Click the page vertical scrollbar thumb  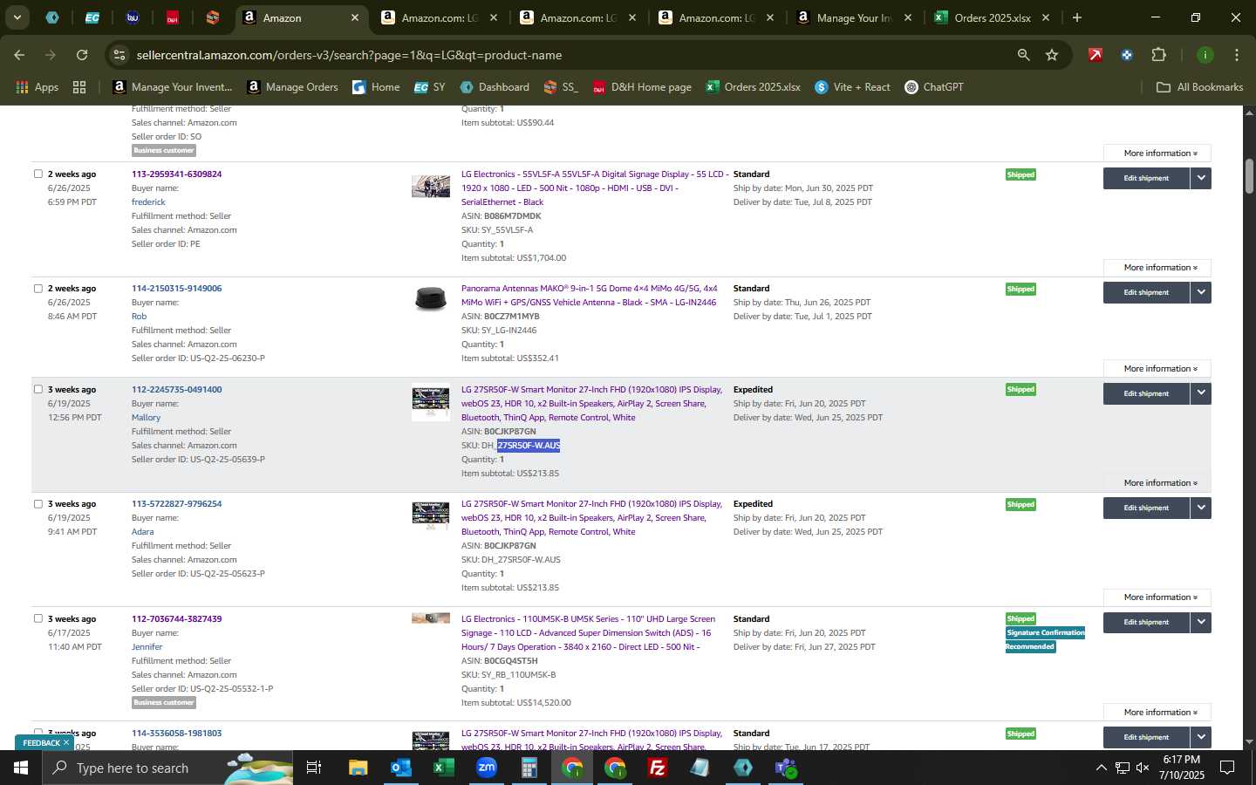1249,176
